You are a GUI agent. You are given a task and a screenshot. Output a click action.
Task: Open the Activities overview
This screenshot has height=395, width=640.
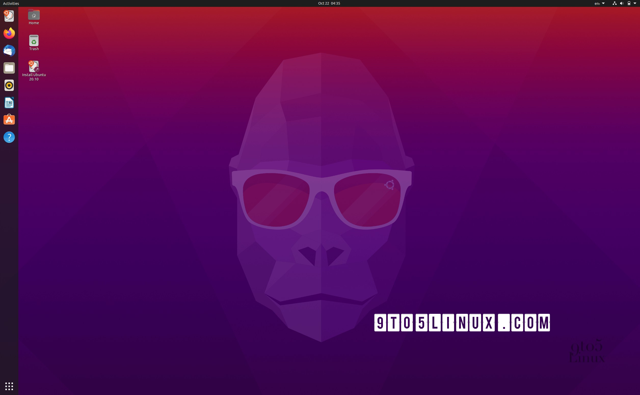pyautogui.click(x=10, y=3)
